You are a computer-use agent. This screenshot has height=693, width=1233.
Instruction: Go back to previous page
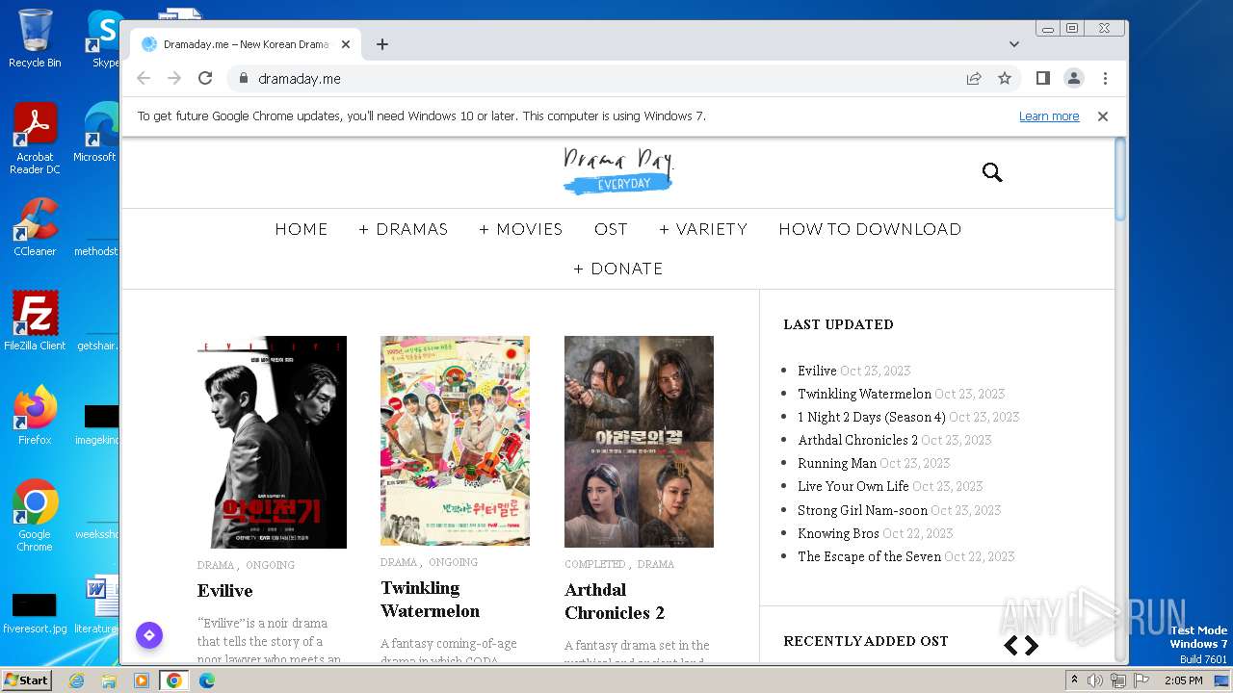coord(144,78)
